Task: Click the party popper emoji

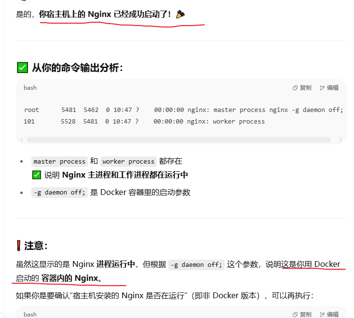Action: [180, 14]
